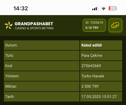
Task: Tap the battery indicator showing 20
Action: (113, 8)
